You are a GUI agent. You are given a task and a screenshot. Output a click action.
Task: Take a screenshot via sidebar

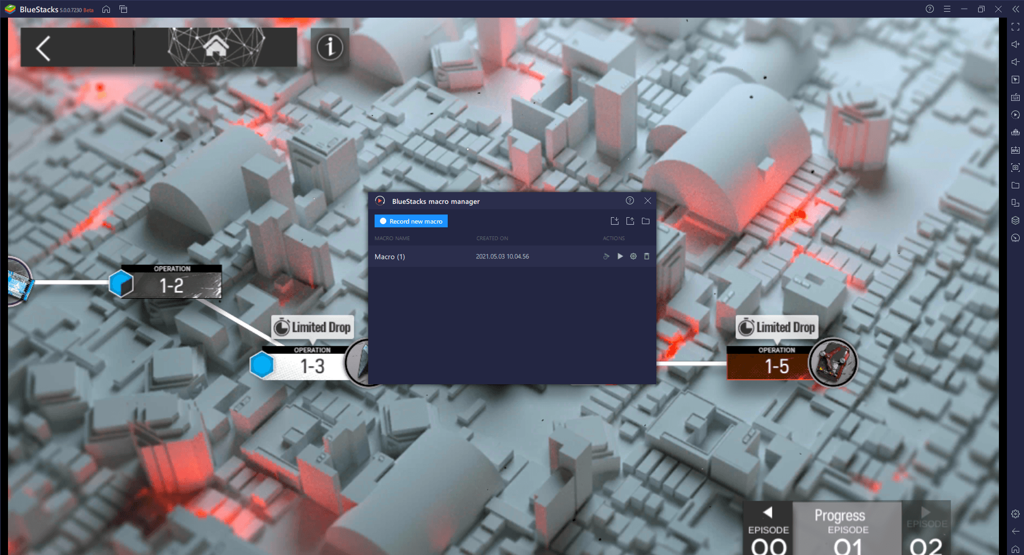point(1015,168)
